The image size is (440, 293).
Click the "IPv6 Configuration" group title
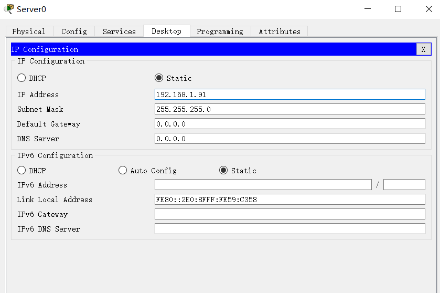coord(55,155)
